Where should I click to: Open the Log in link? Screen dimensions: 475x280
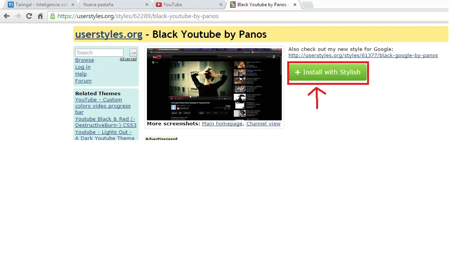tap(83, 67)
